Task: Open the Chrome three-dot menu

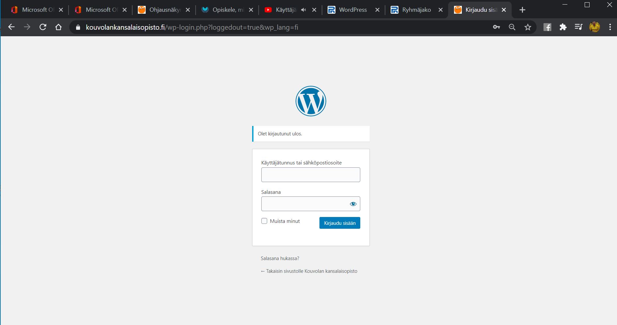Action: click(610, 27)
